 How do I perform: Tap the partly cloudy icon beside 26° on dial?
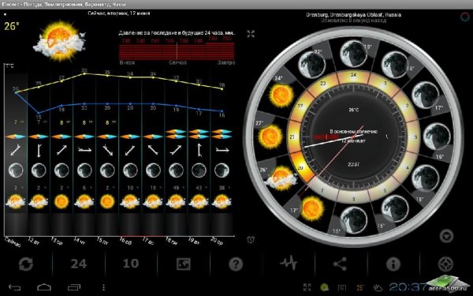coord(281,178)
